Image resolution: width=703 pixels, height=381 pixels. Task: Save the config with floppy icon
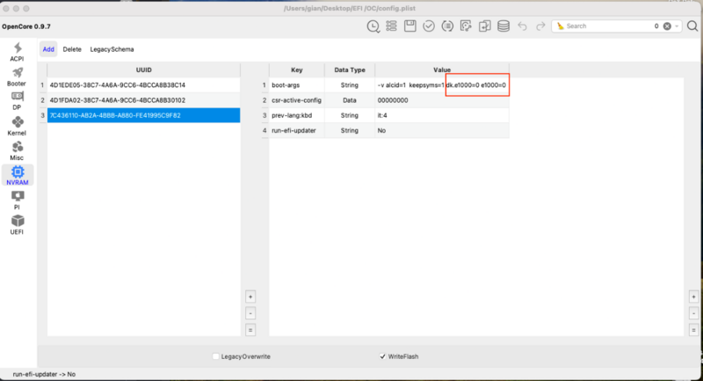point(409,26)
